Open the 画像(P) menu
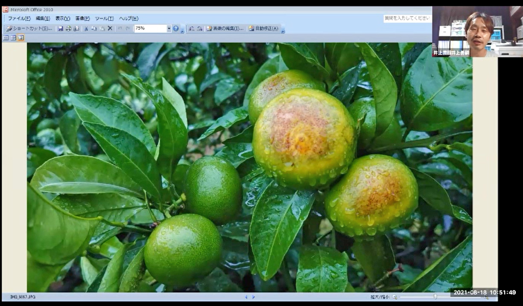 point(82,18)
